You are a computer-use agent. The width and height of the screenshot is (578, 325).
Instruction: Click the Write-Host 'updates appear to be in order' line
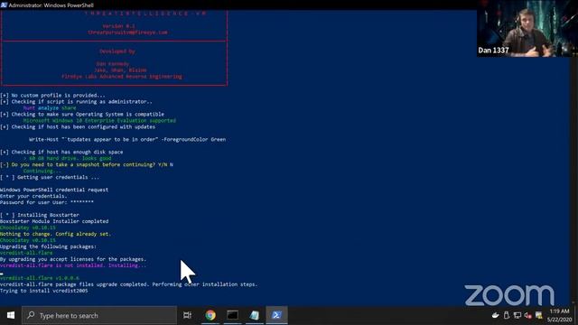pos(127,139)
